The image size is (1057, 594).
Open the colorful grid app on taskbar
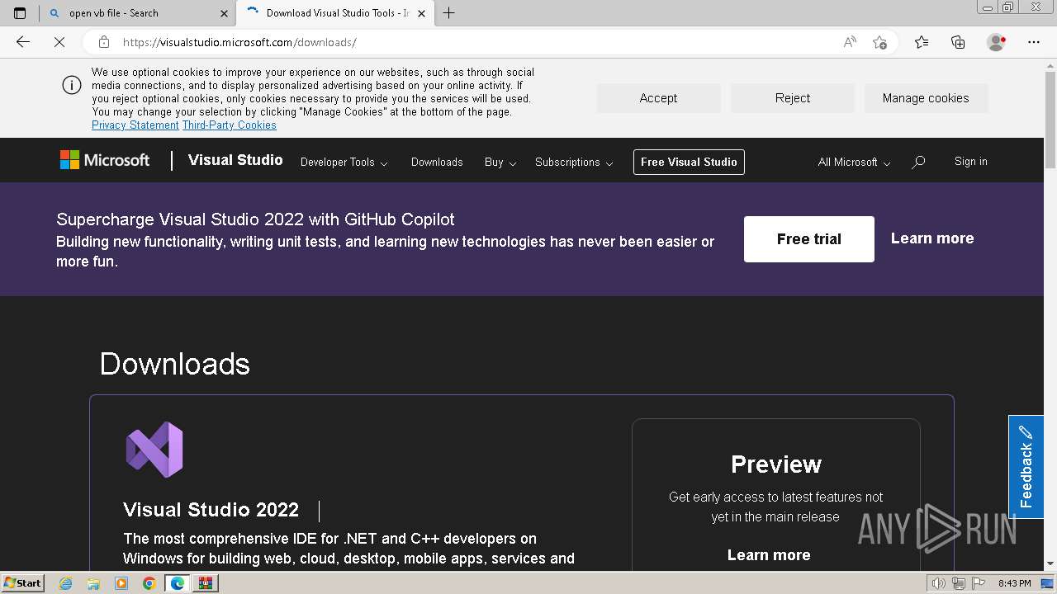(x=206, y=583)
